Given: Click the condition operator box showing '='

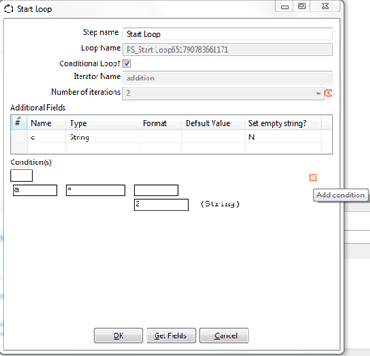Looking at the screenshot, I should [x=96, y=190].
